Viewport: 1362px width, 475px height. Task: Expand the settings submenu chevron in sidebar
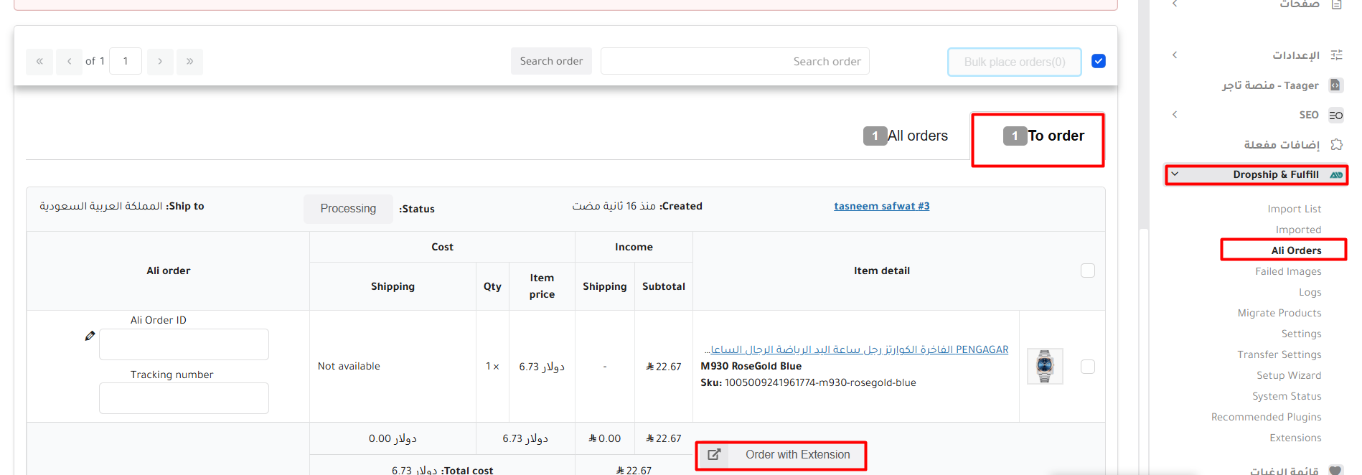click(x=1175, y=55)
